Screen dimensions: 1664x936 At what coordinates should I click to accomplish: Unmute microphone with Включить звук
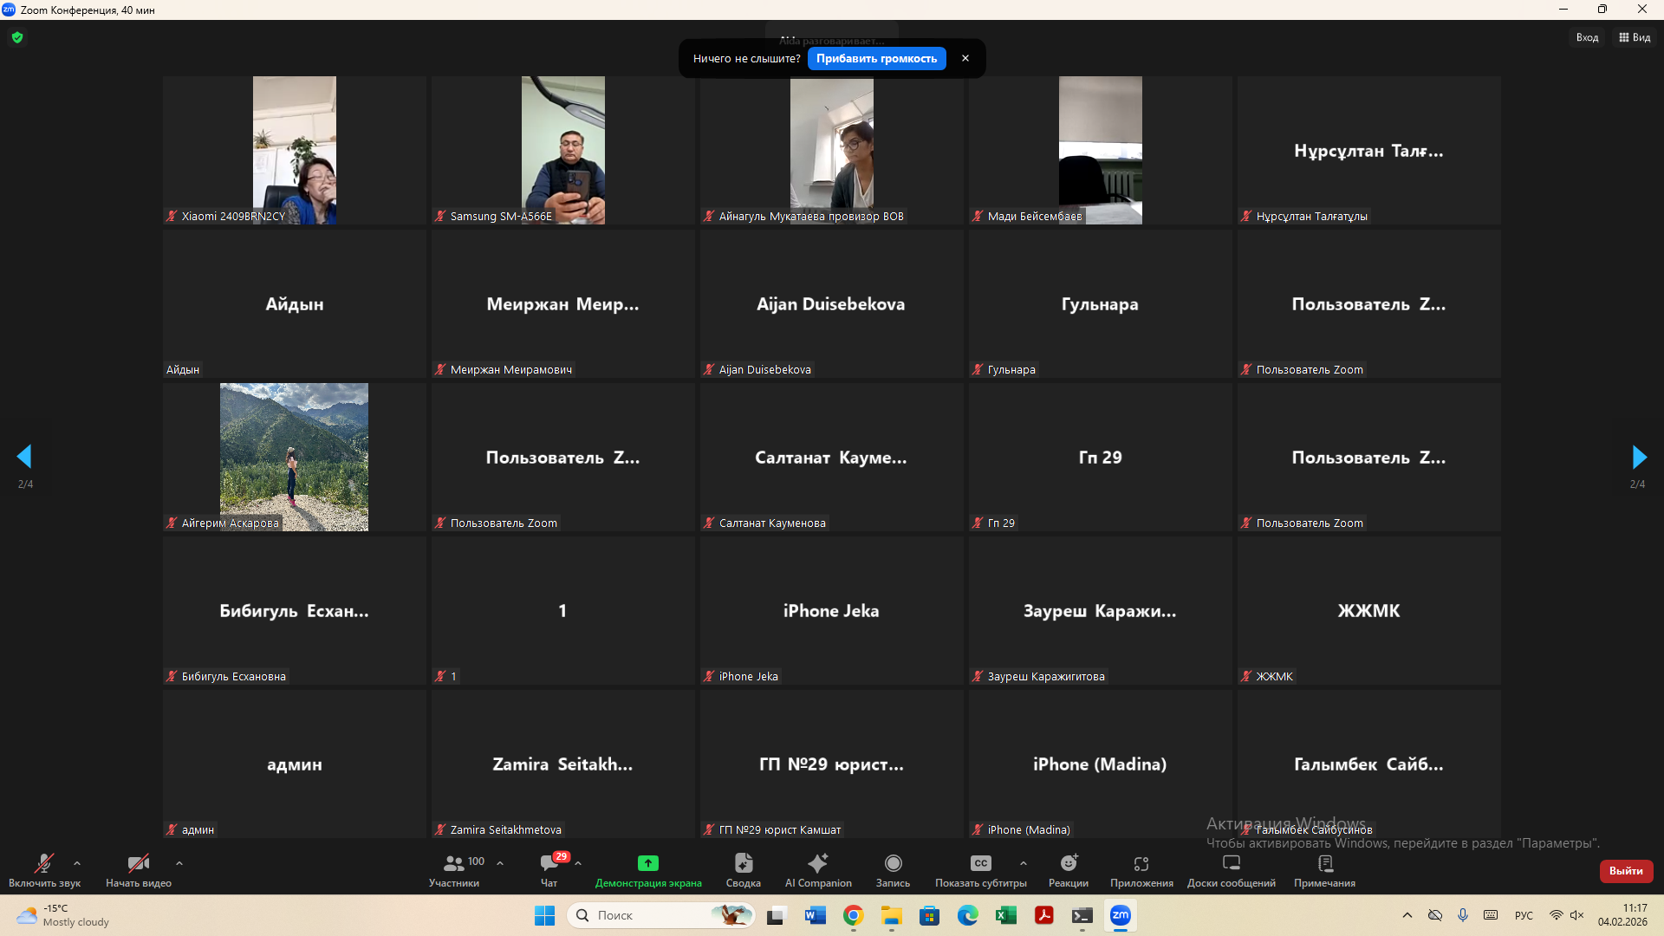coord(43,863)
